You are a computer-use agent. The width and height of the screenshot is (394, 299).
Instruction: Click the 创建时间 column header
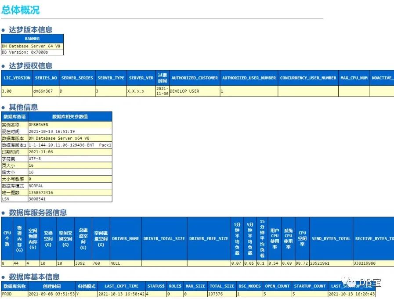(x=52, y=286)
